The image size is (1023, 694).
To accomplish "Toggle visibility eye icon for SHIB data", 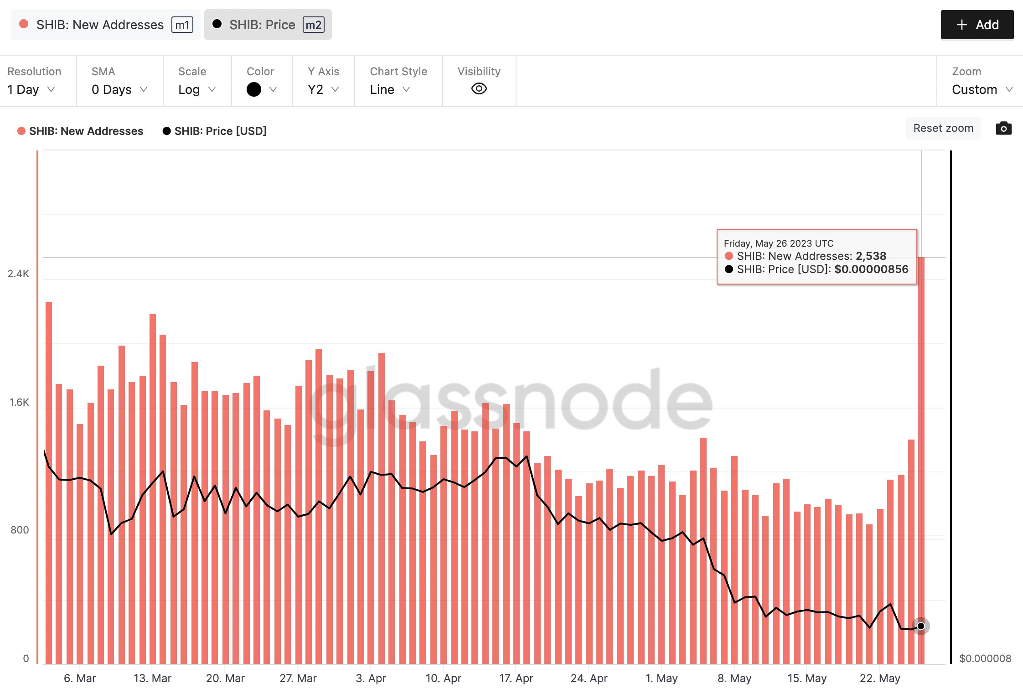I will point(479,88).
